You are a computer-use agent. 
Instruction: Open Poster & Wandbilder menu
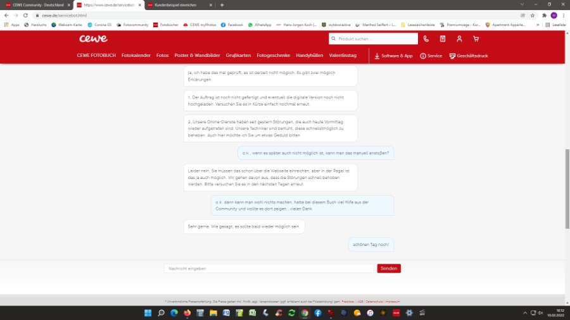point(197,56)
